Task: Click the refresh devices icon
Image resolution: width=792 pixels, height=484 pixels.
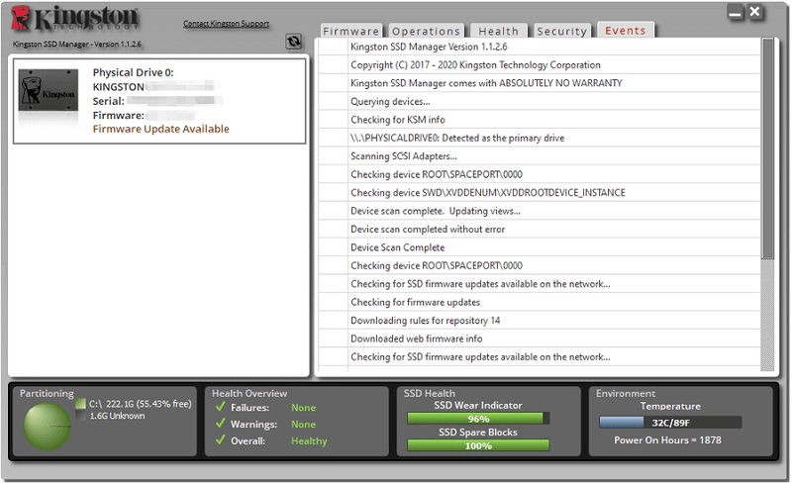Action: pyautogui.click(x=293, y=42)
